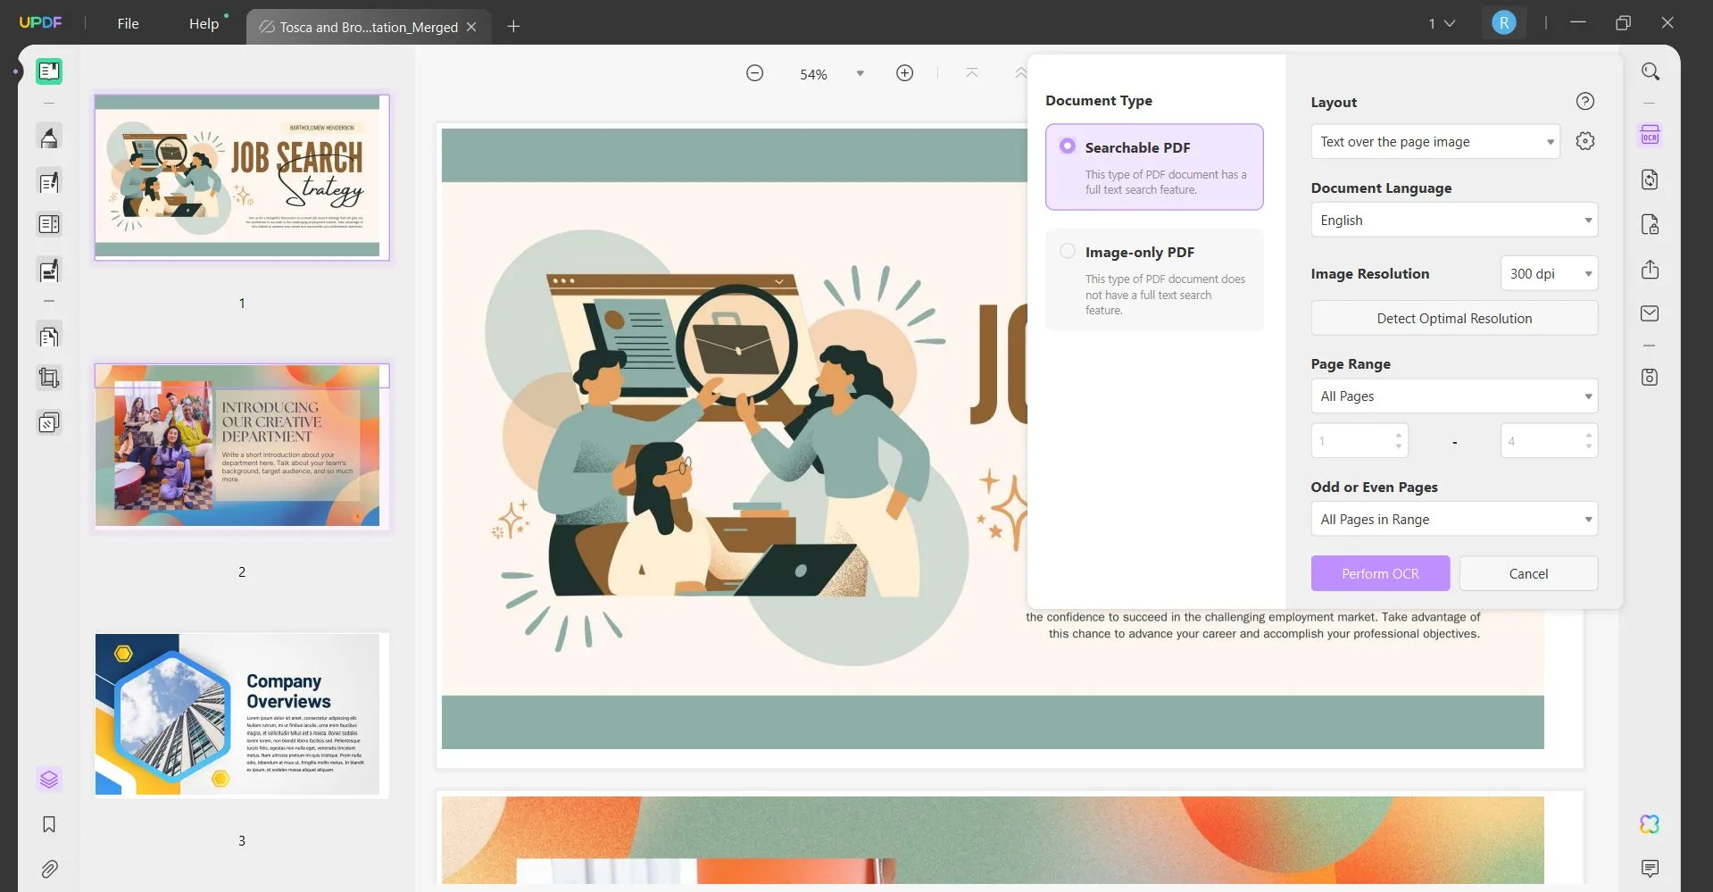Viewport: 1713px width, 892px height.
Task: Switch to Tosca and Bro...tation_Merged tab
Action: pyautogui.click(x=368, y=27)
